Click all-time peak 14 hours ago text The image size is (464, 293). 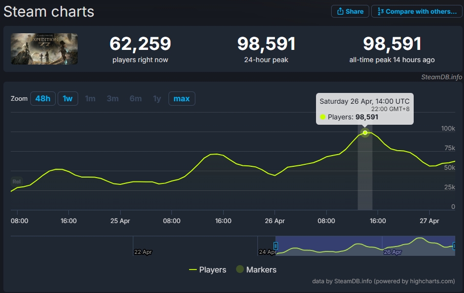coord(392,60)
